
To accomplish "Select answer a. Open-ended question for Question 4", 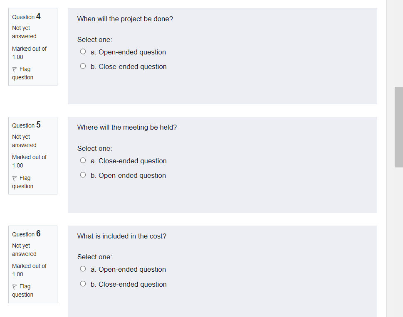I will click(83, 52).
